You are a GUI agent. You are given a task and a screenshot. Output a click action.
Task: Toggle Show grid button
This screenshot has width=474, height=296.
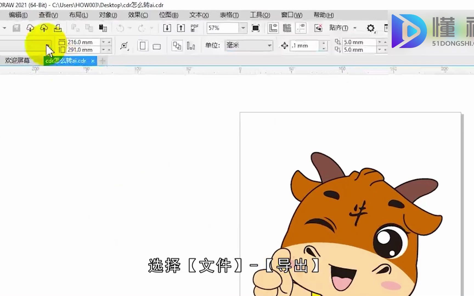click(287, 28)
